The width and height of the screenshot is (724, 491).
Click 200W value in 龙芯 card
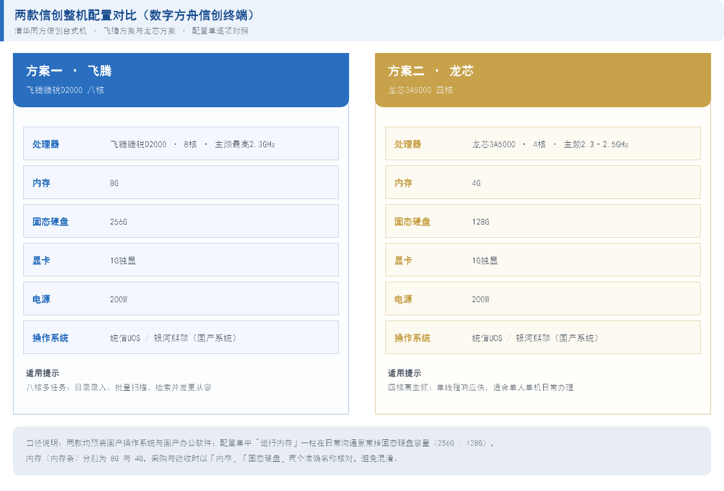481,300
